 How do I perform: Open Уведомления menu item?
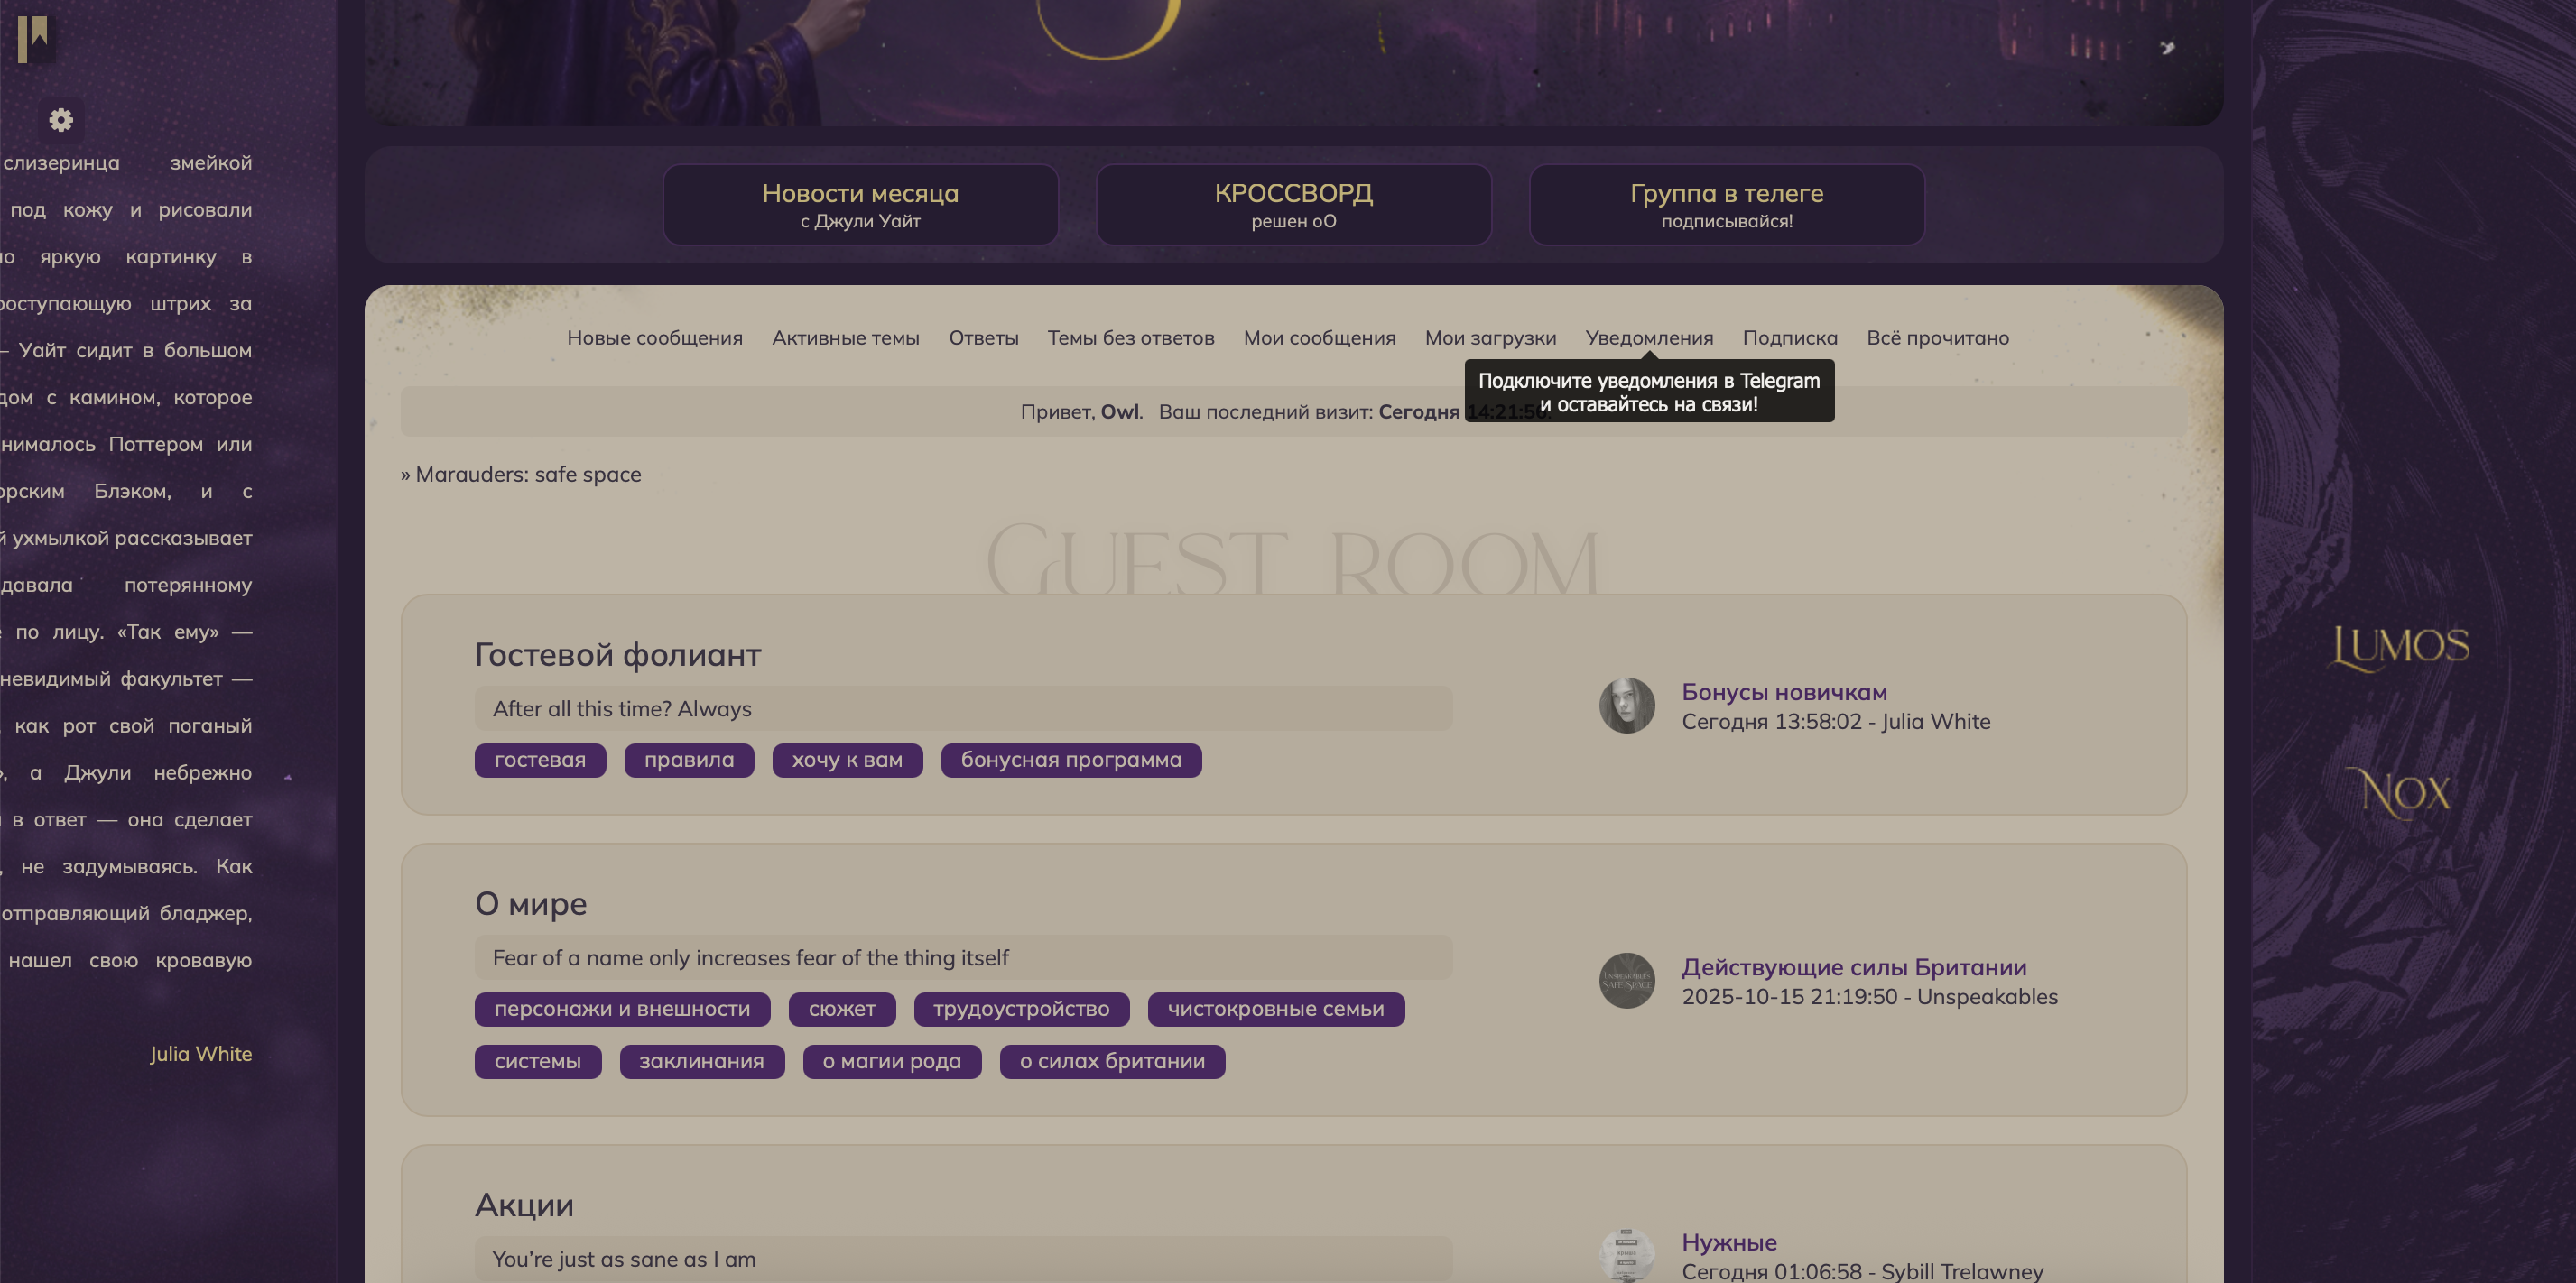(x=1649, y=338)
